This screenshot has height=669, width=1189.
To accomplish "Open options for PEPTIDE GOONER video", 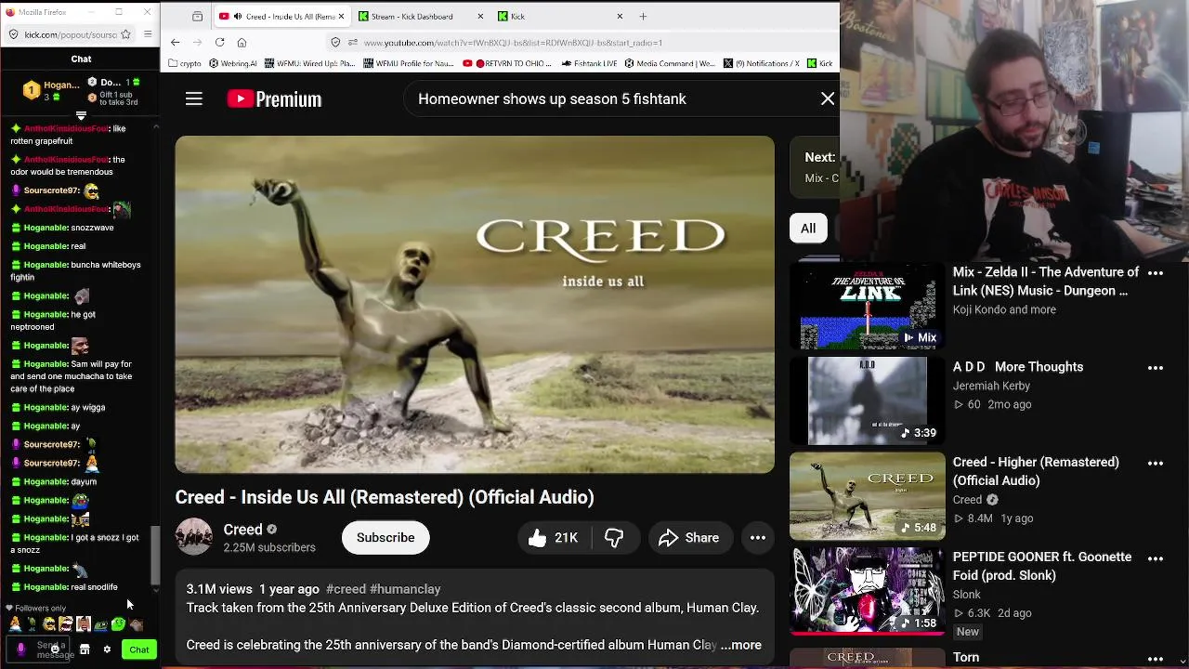I will pyautogui.click(x=1156, y=558).
